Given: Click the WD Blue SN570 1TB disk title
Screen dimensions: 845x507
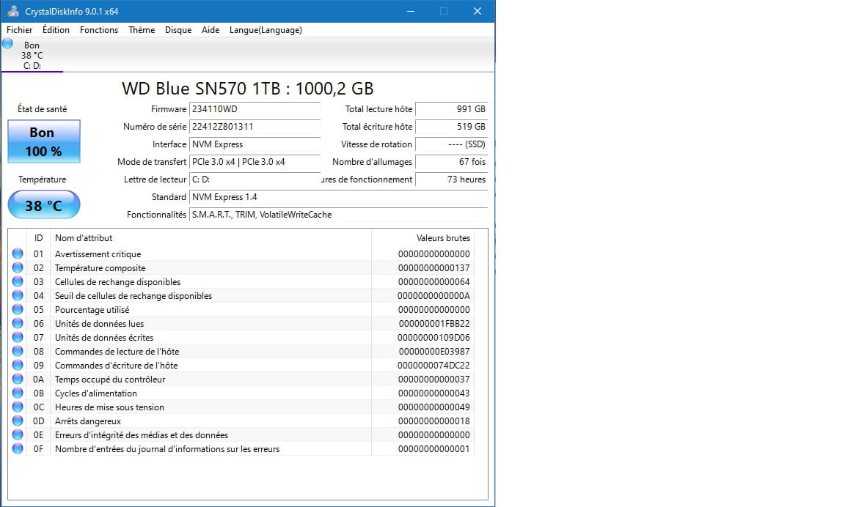Looking at the screenshot, I should (x=247, y=88).
